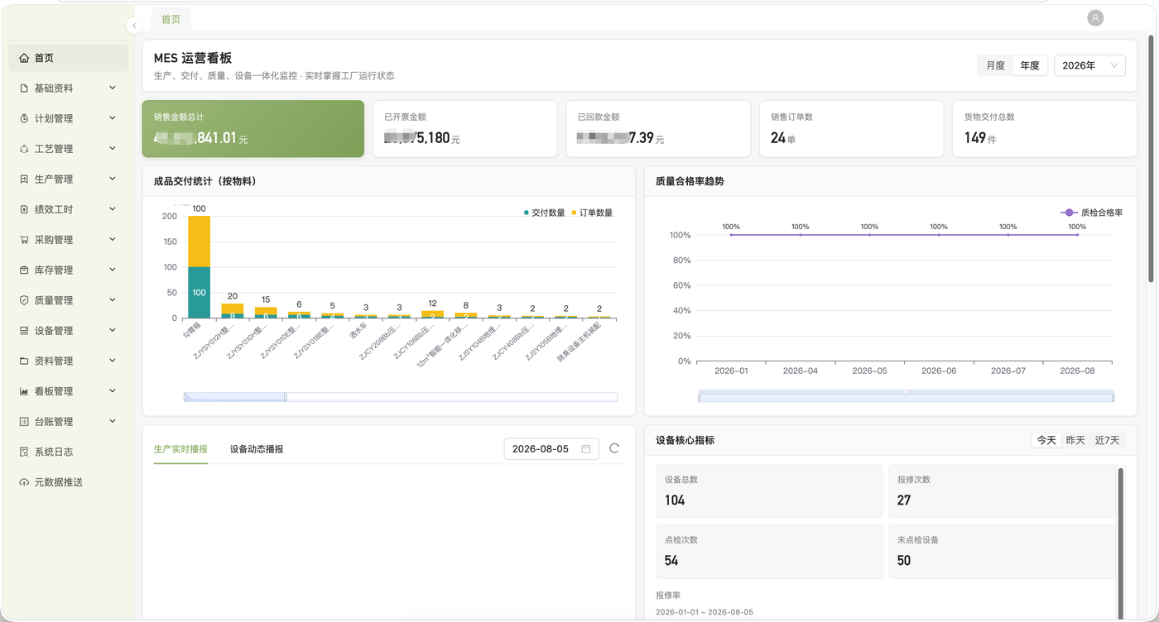The width and height of the screenshot is (1159, 622).
Task: Expand the 台账管理 menu chevron
Action: [113, 421]
